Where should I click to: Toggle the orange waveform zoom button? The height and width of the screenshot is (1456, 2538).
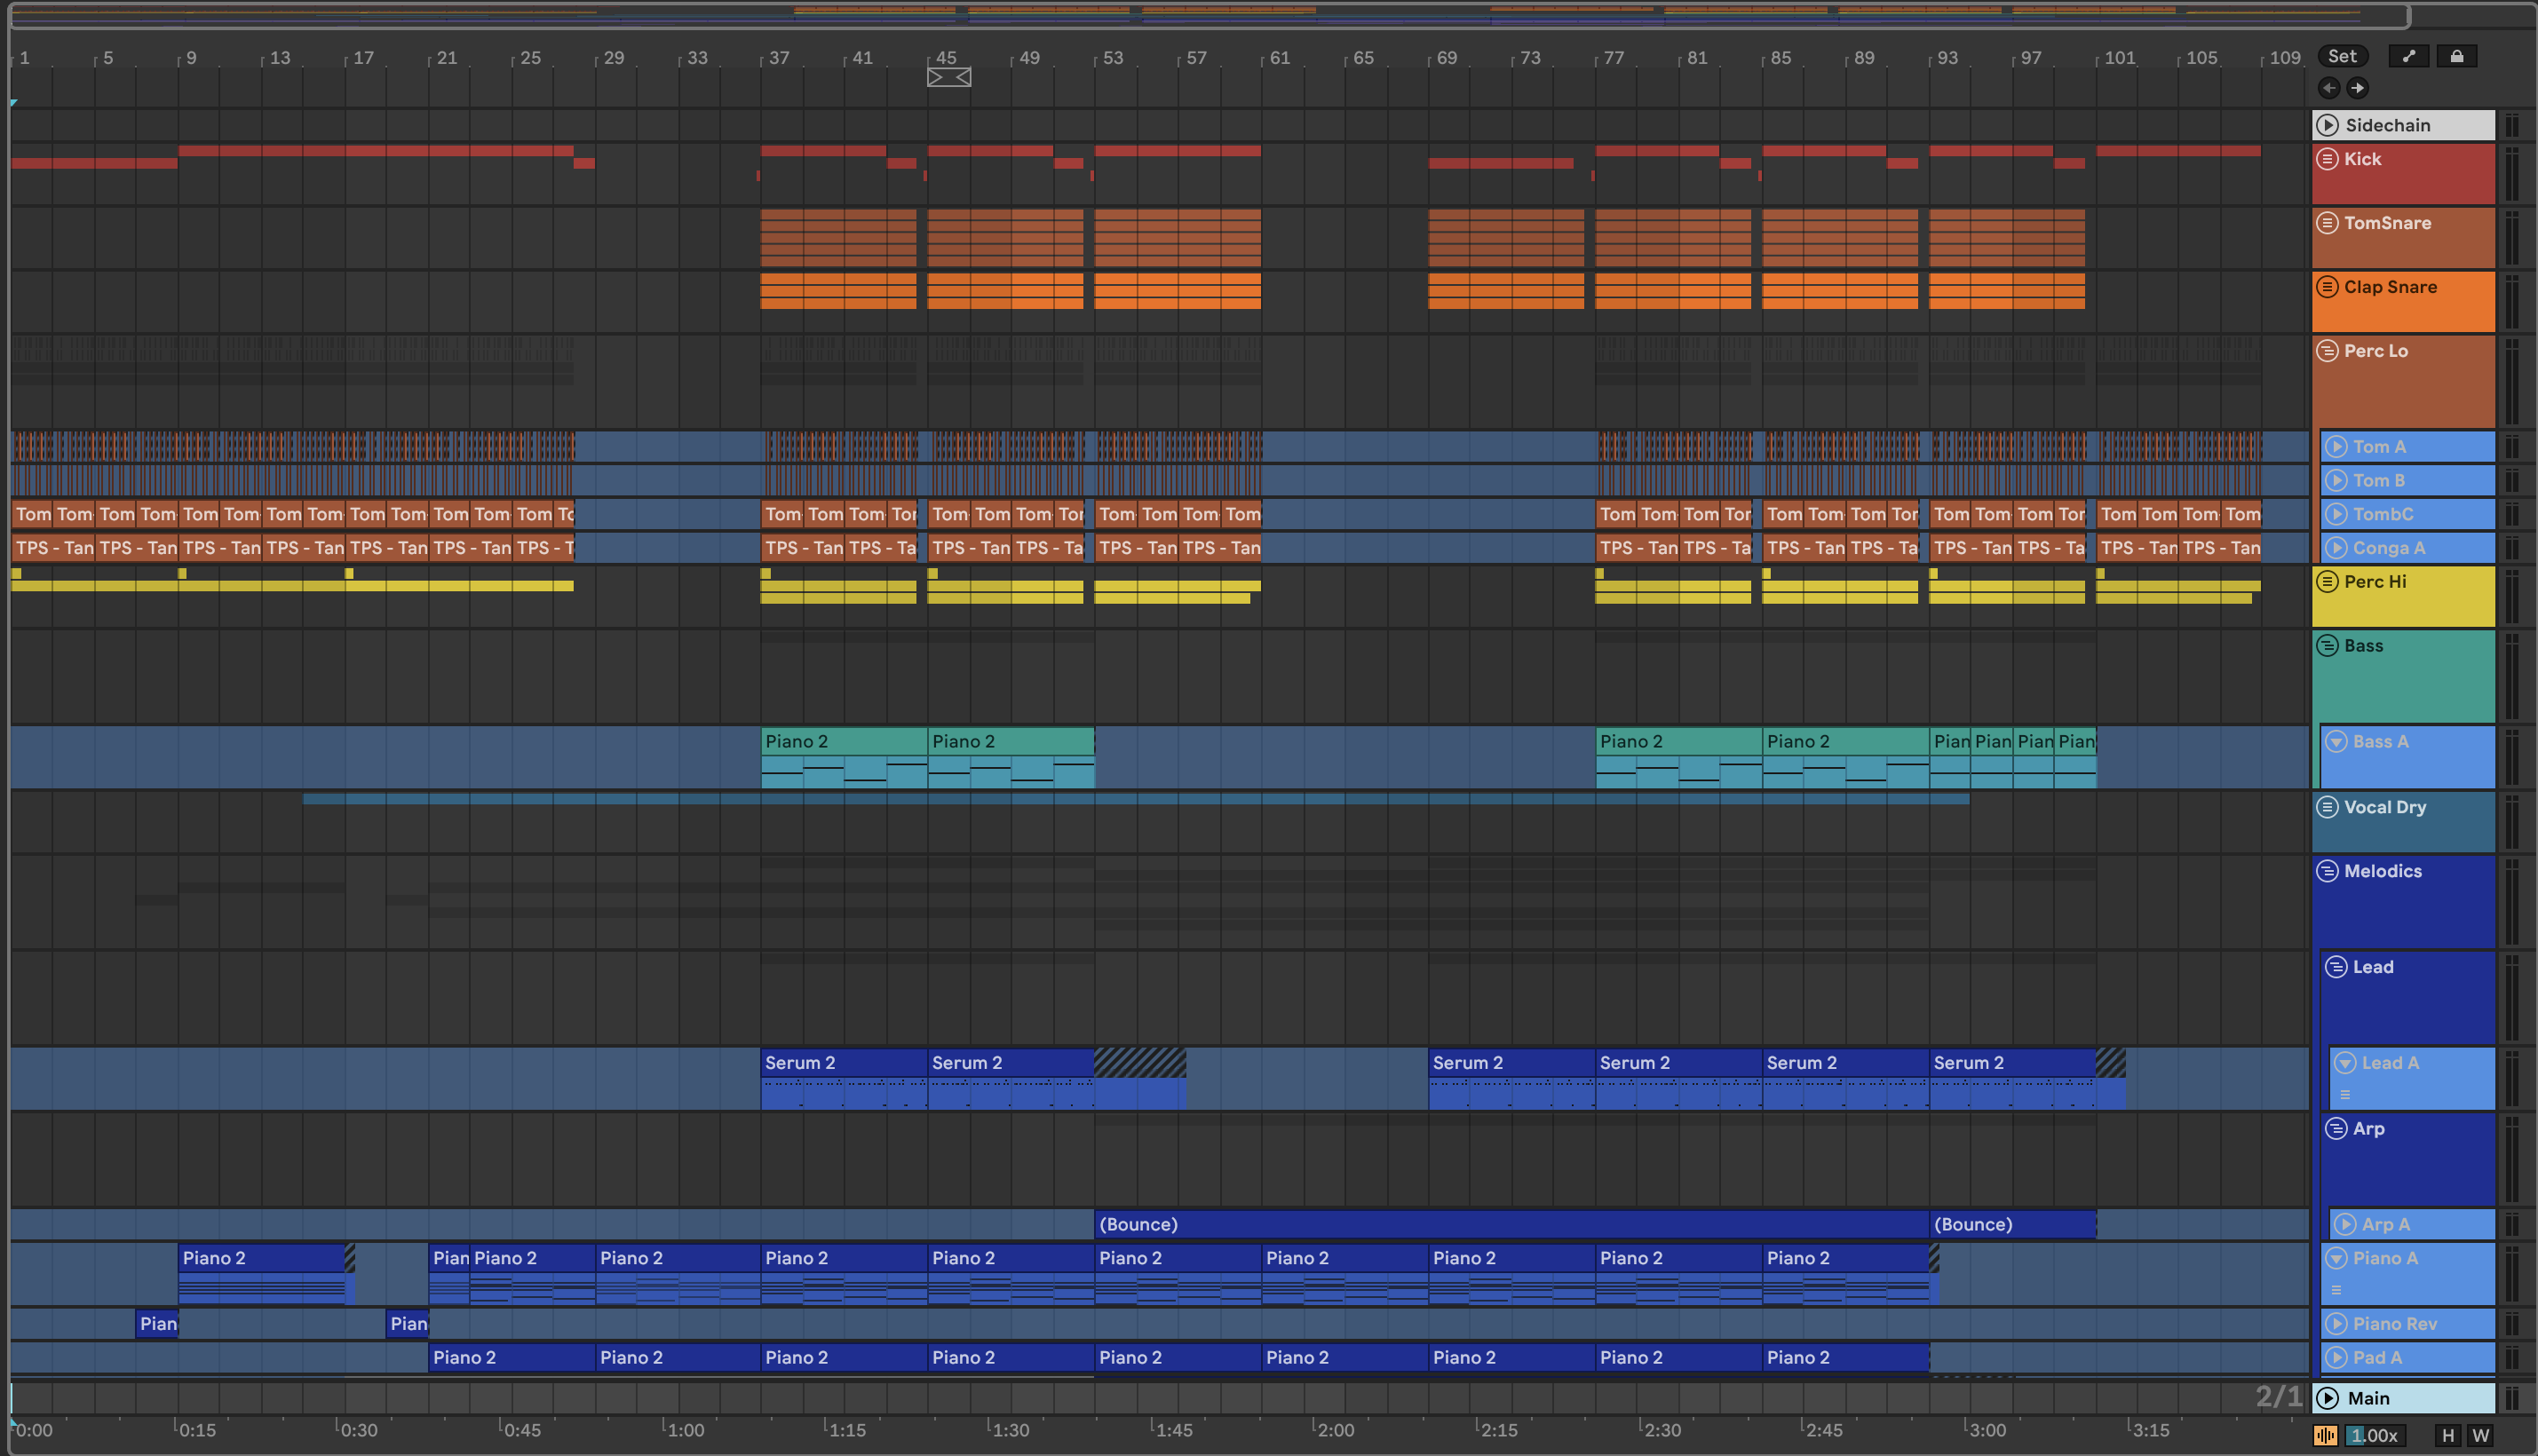coord(2325,1436)
